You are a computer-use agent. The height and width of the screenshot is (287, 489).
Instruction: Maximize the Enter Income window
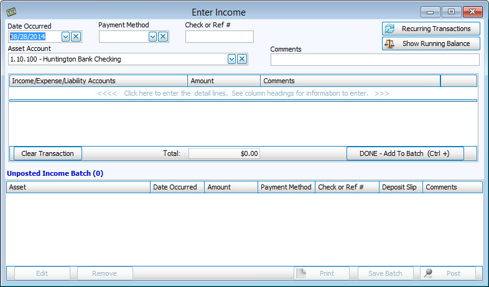451,12
